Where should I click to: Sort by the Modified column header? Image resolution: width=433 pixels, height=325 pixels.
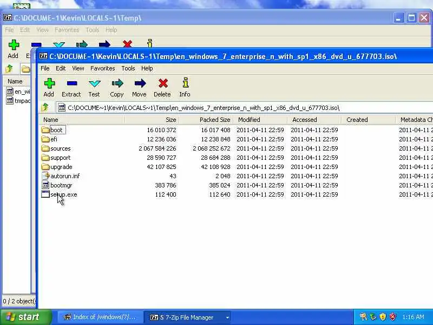[x=260, y=120]
